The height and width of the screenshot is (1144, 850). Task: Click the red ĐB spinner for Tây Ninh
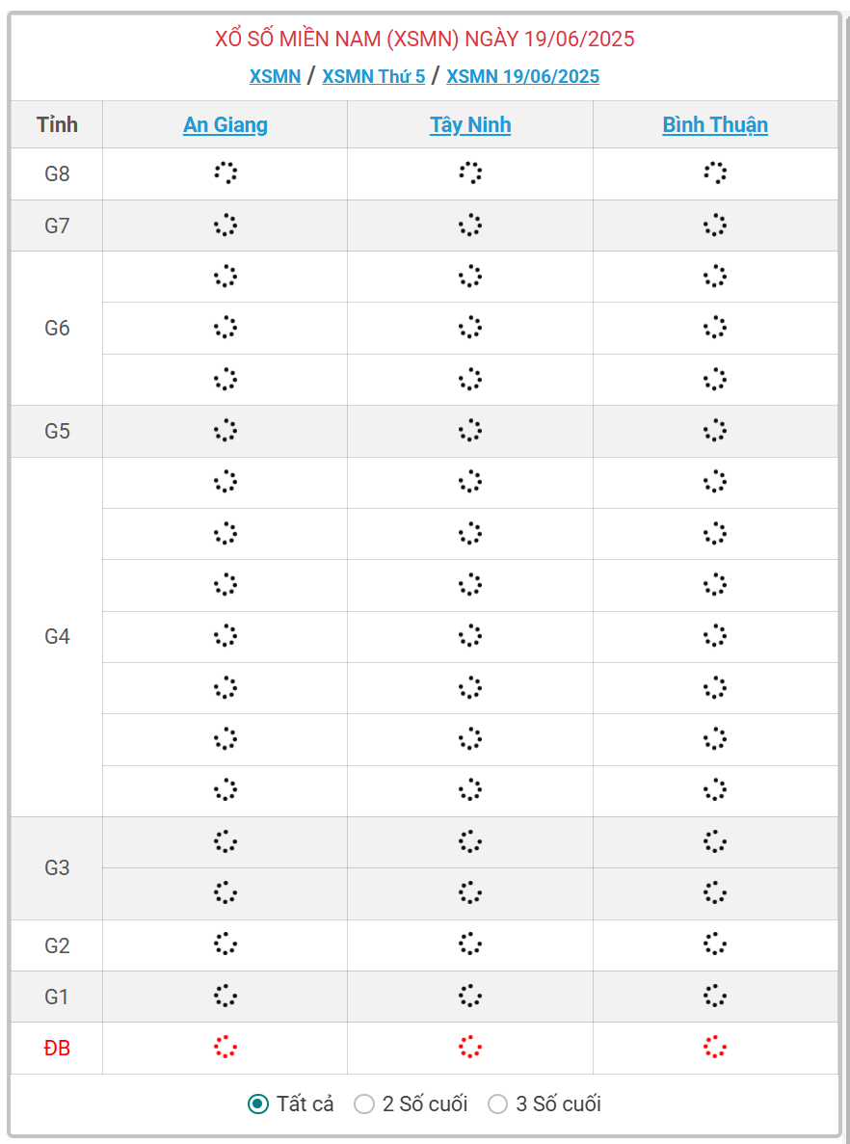pos(470,1048)
